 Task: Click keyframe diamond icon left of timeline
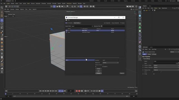point(6,91)
